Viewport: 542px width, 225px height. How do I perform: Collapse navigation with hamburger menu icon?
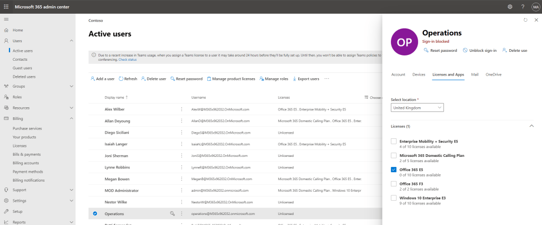[6, 20]
